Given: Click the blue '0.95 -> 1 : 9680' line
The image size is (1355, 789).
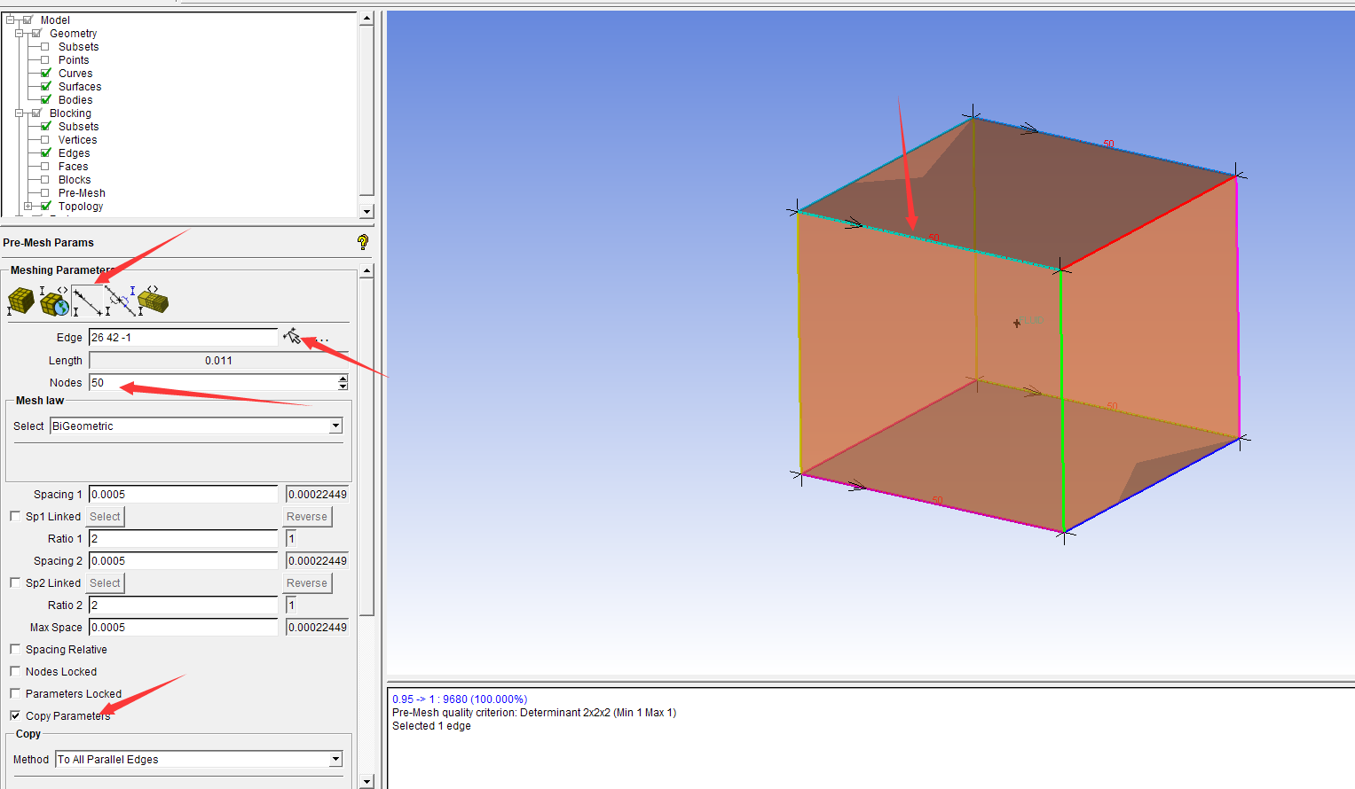Looking at the screenshot, I should pos(460,699).
